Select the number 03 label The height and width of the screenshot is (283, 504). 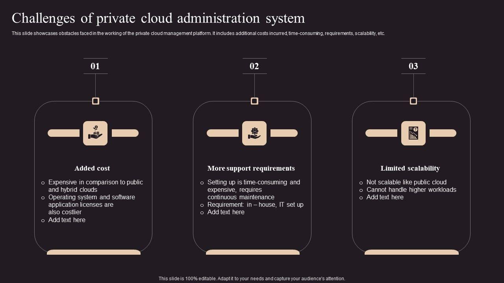(413, 66)
